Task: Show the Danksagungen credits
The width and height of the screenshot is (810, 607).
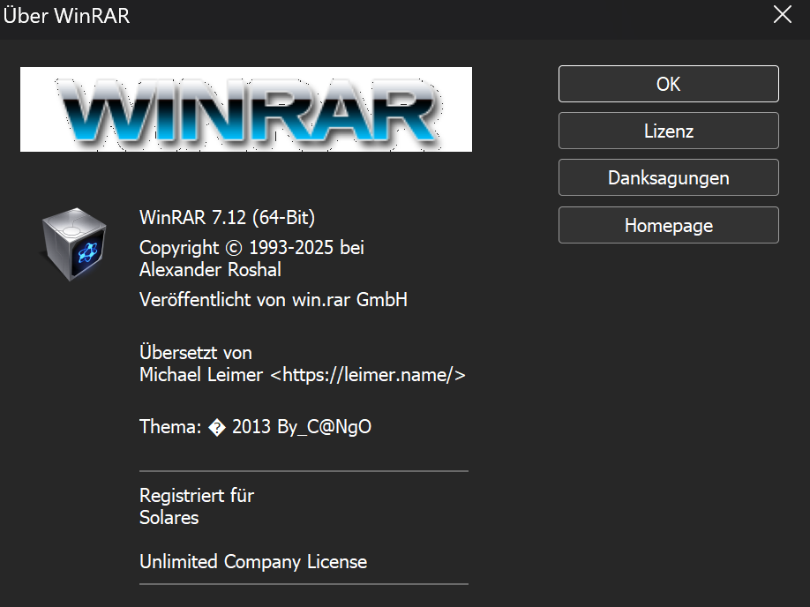Action: (x=669, y=177)
